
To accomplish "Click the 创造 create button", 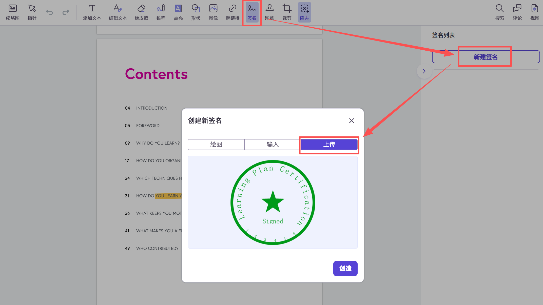I will coord(345,268).
